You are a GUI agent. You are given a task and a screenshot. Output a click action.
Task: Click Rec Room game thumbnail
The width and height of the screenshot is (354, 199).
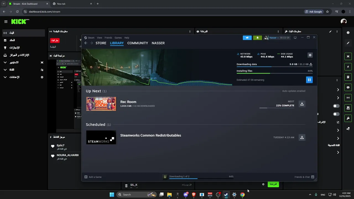(x=101, y=104)
